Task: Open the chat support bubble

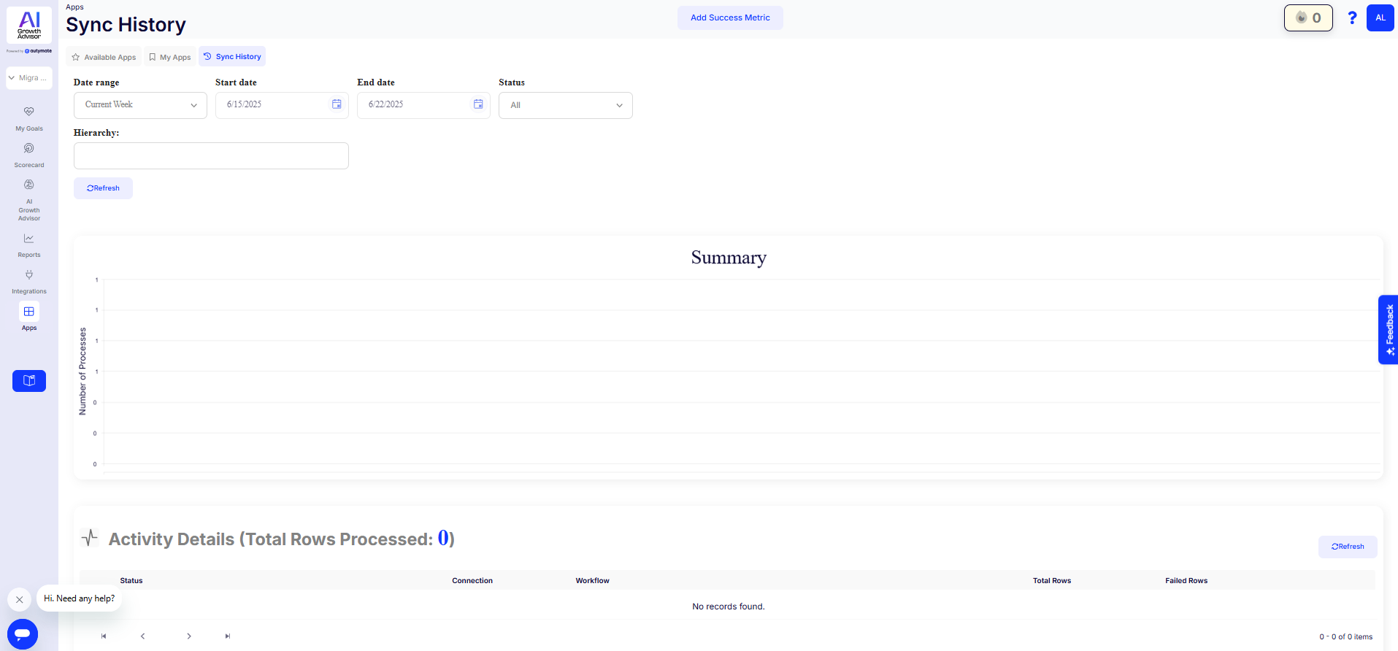Action: coord(23,633)
